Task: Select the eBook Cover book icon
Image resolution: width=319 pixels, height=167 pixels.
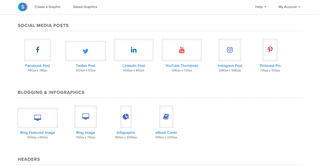Action: (x=166, y=117)
